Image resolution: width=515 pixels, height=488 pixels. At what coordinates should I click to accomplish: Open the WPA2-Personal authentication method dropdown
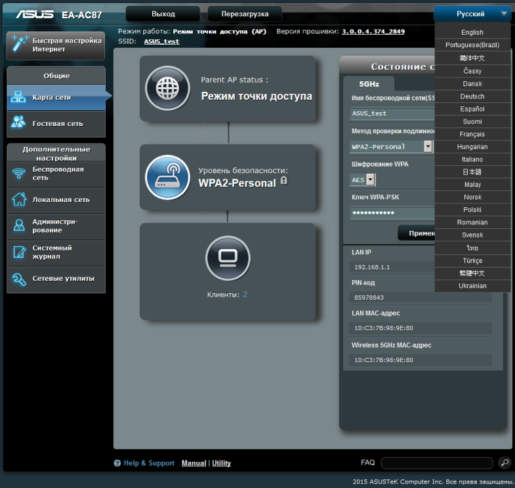pos(392,146)
